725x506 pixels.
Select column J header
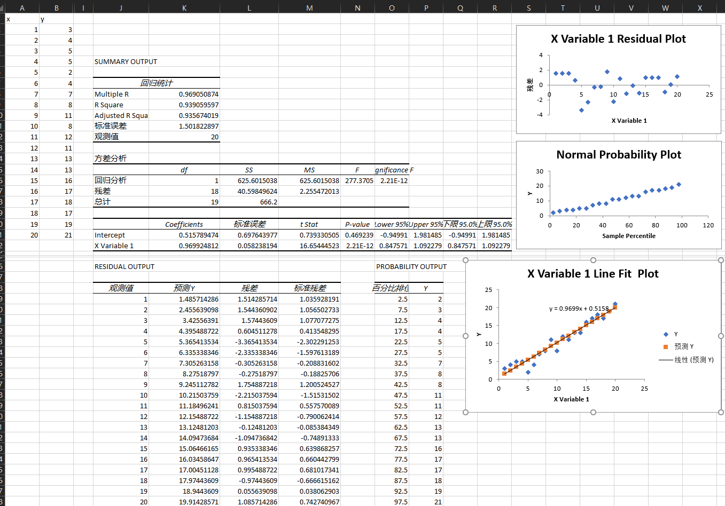pyautogui.click(x=121, y=7)
